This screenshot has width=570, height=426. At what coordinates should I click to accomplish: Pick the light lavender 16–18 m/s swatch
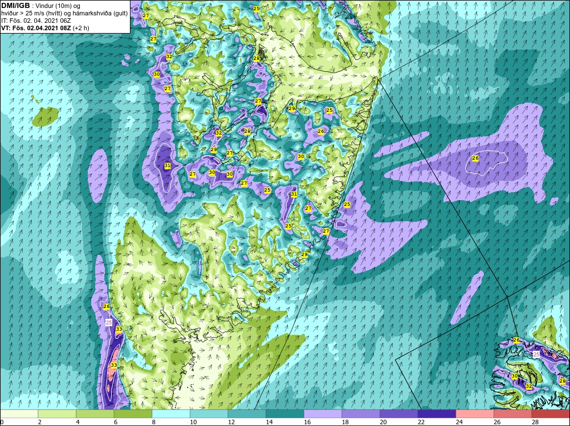tap(323, 413)
